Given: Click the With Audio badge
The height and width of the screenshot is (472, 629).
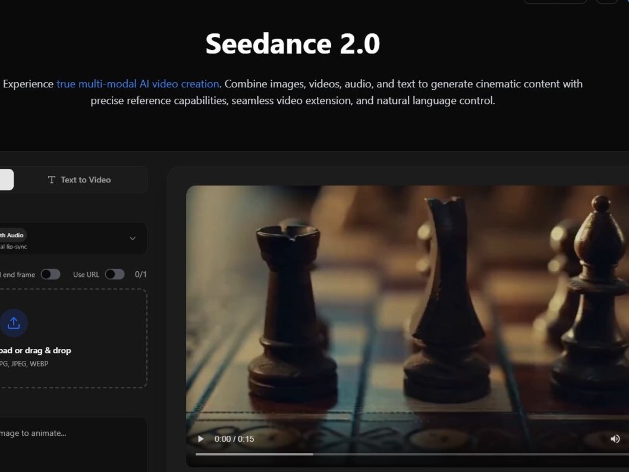Looking at the screenshot, I should click(x=12, y=235).
